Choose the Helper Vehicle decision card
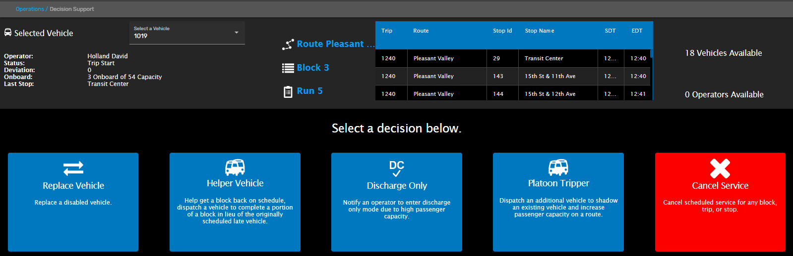Image resolution: width=793 pixels, height=256 pixels. pos(235,202)
